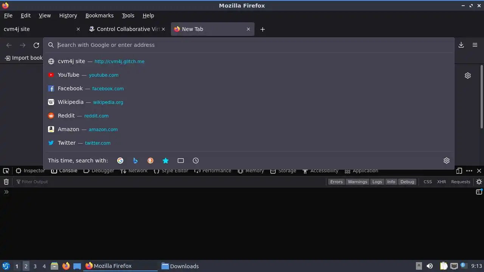The height and width of the screenshot is (272, 484).
Task: Open the downloads panel arrow icon
Action: coord(461,45)
